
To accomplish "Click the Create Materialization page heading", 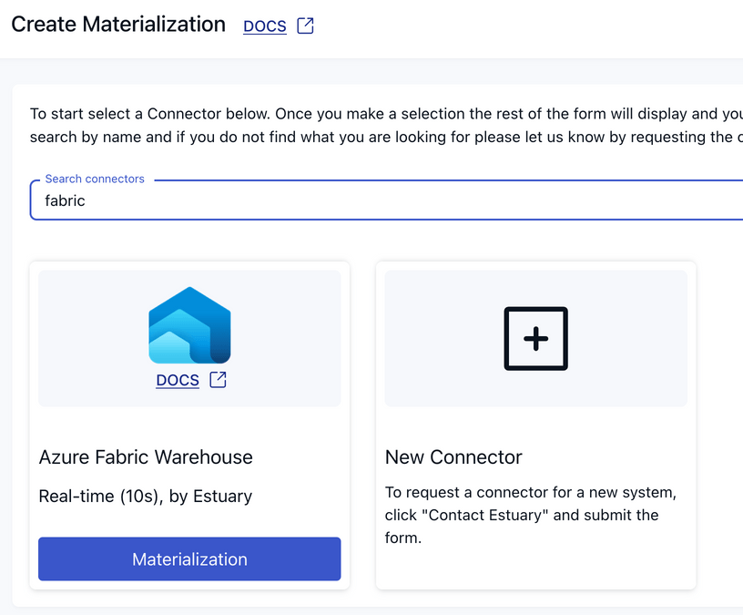I will 118,25.
